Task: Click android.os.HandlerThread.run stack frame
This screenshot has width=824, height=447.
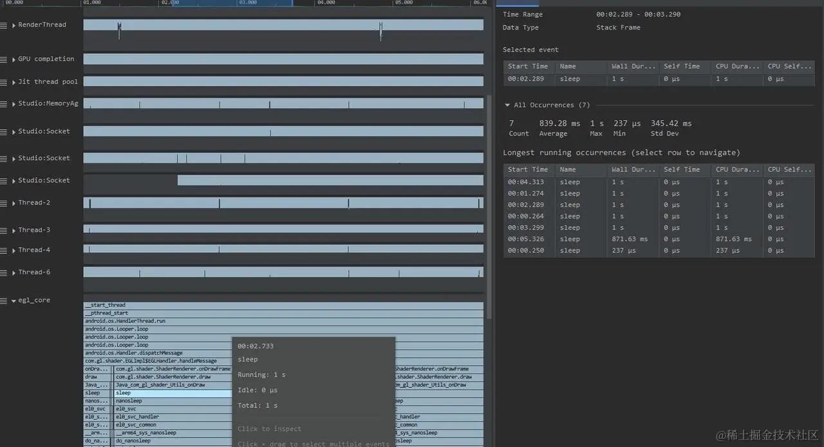Action: point(283,321)
